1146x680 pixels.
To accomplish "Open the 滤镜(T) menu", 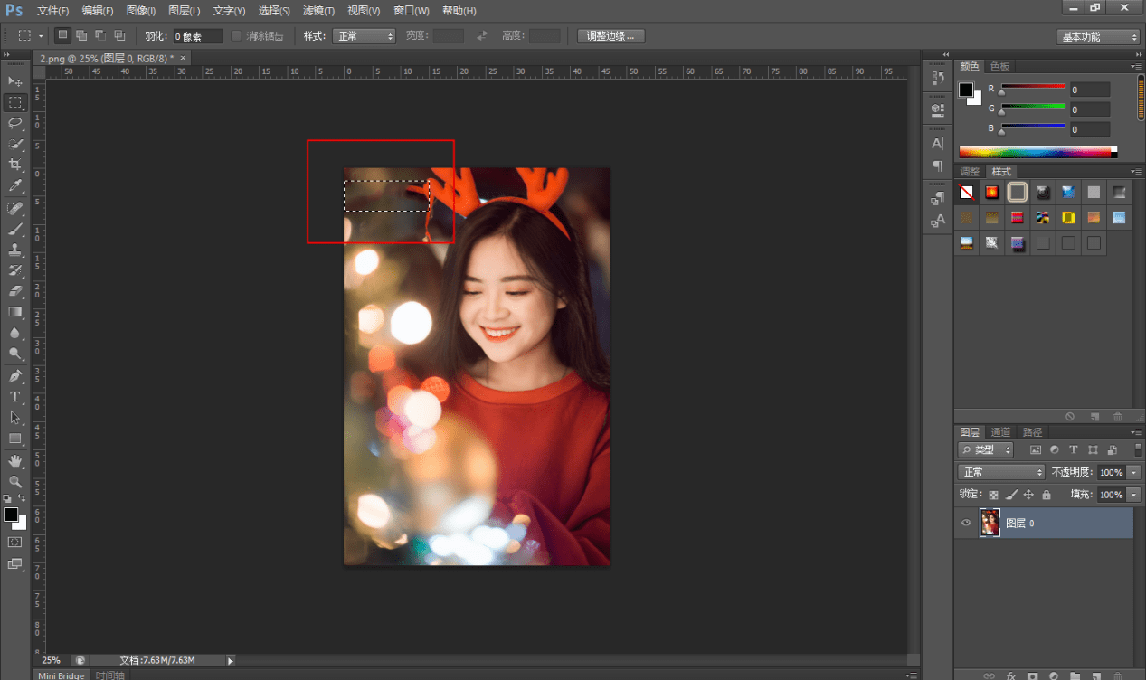I will 318,11.
